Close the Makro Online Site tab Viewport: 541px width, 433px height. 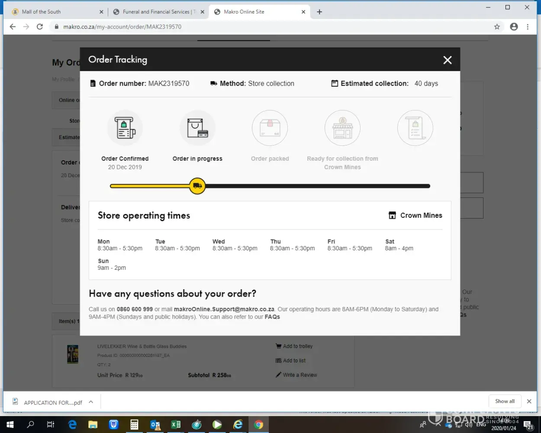pos(303,12)
